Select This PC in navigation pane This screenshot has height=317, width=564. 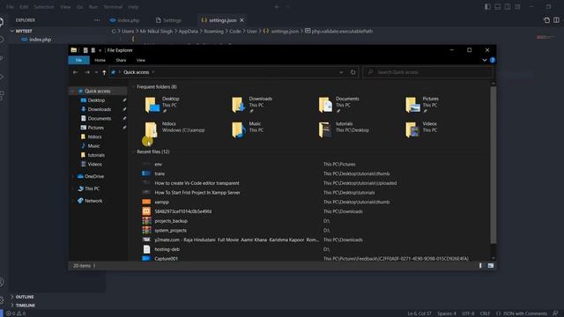88,188
